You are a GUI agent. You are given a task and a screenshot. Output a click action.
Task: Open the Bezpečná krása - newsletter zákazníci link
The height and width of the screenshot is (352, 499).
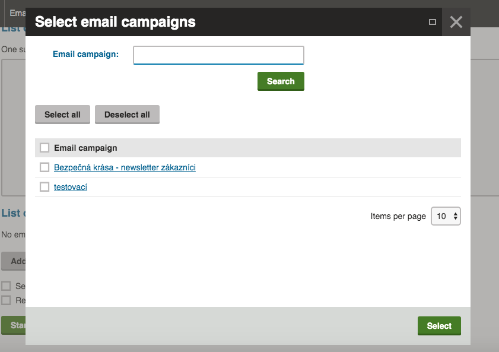pyautogui.click(x=125, y=167)
